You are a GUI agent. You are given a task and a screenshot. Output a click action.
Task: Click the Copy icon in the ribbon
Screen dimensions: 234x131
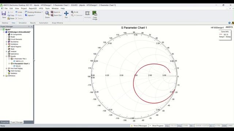(9, 15)
